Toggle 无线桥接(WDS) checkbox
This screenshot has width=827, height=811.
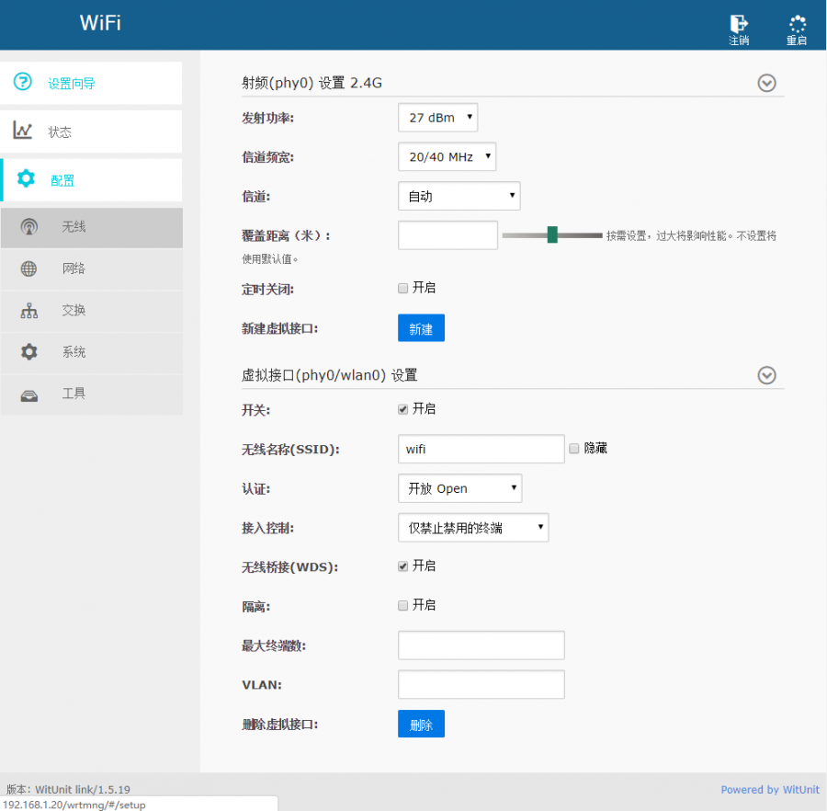pos(403,566)
